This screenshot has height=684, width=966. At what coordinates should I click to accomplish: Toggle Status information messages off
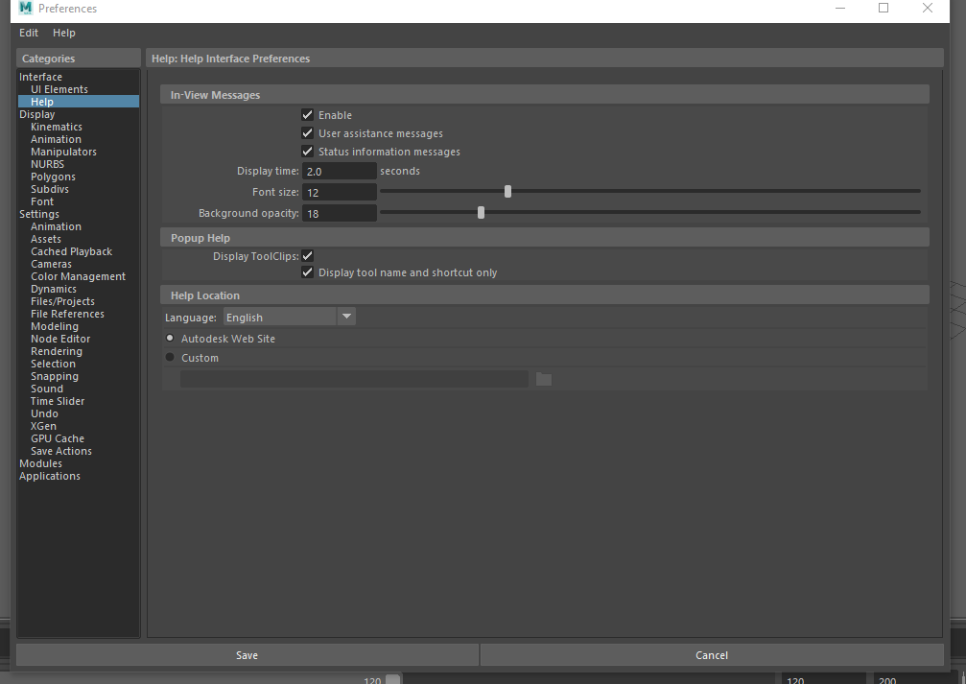click(x=307, y=152)
